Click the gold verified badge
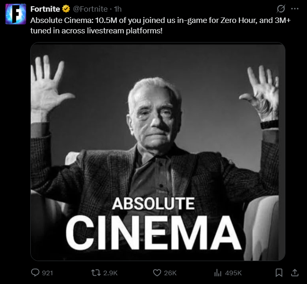307x284 pixels. coord(66,9)
